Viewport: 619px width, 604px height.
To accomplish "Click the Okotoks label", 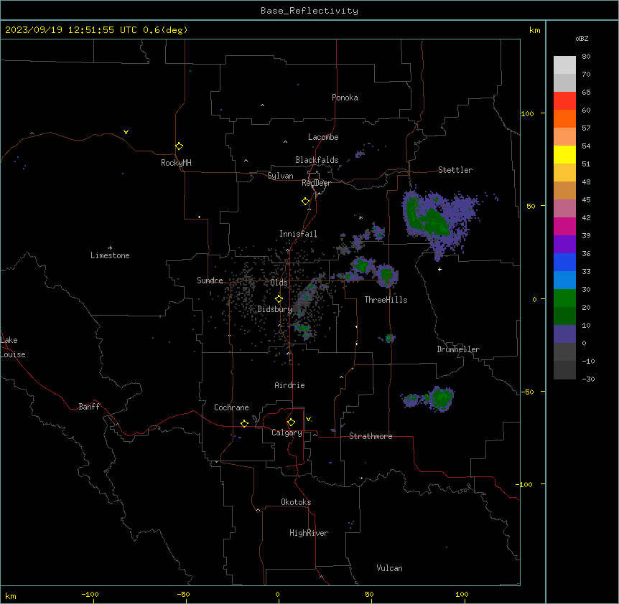I will [x=296, y=502].
